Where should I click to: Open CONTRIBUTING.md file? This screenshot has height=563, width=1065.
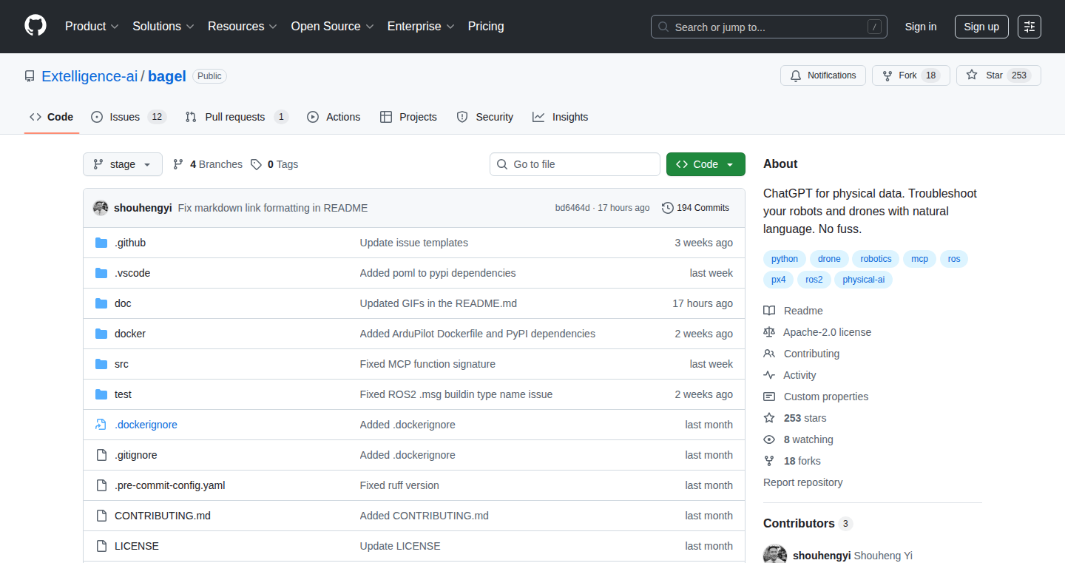(x=163, y=516)
